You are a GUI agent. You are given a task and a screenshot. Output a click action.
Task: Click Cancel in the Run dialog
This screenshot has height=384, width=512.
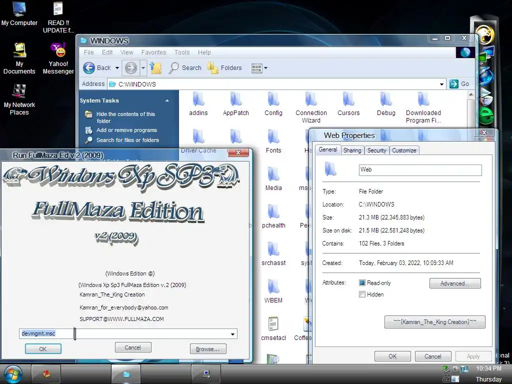pos(132,347)
